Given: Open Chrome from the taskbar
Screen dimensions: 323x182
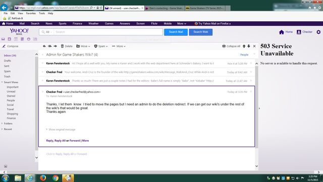Looking at the screenshot, I should pyautogui.click(x=56, y=178).
